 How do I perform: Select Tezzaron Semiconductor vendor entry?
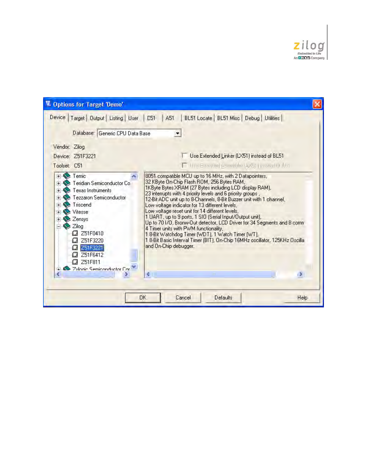[x=99, y=197]
